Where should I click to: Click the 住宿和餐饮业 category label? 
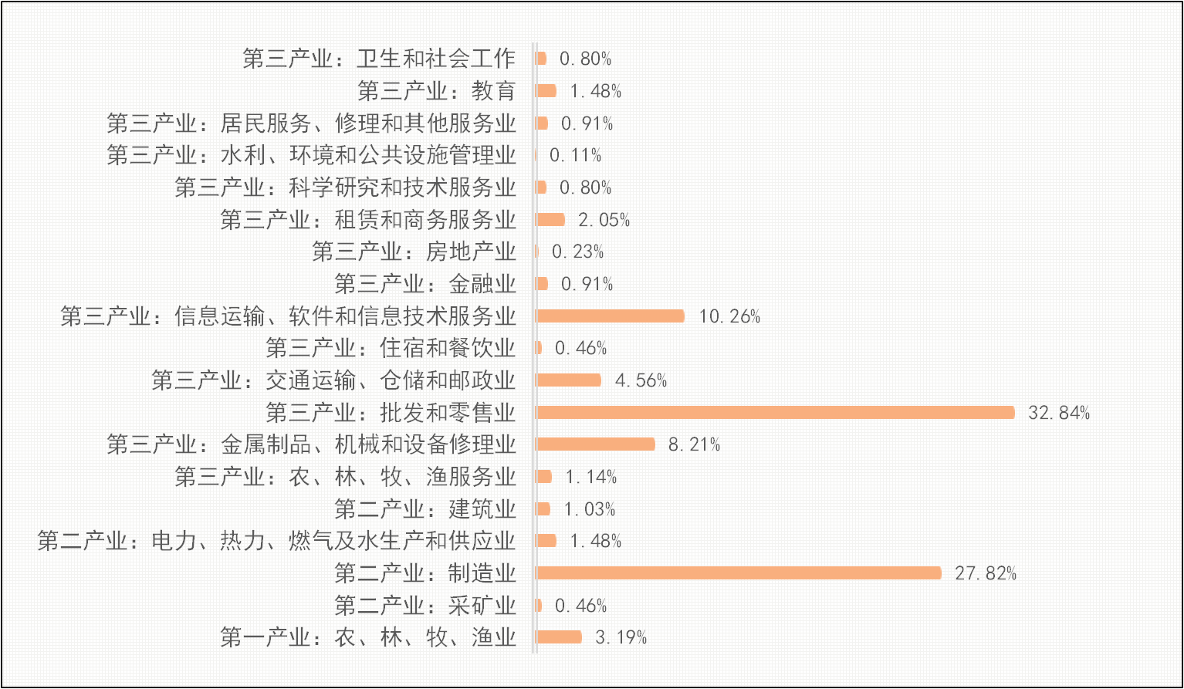[391, 348]
